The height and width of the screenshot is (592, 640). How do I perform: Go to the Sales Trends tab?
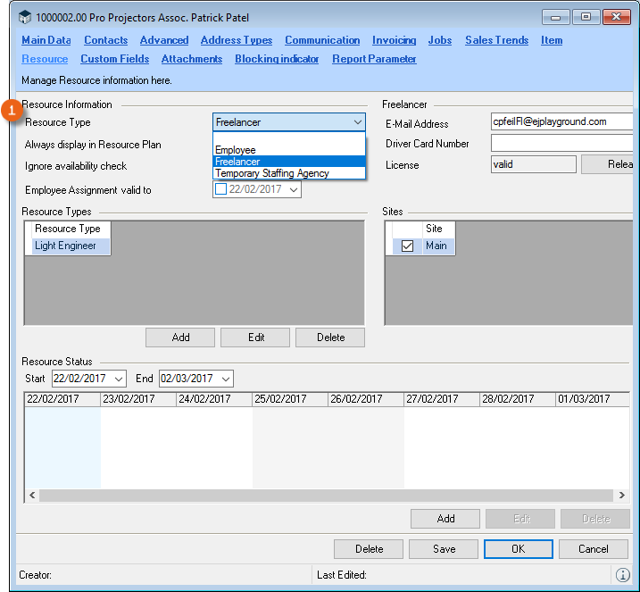pyautogui.click(x=496, y=40)
